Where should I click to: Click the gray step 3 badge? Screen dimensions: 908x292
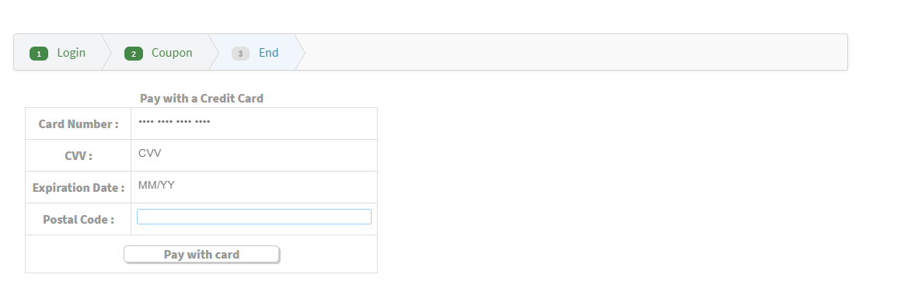[240, 54]
